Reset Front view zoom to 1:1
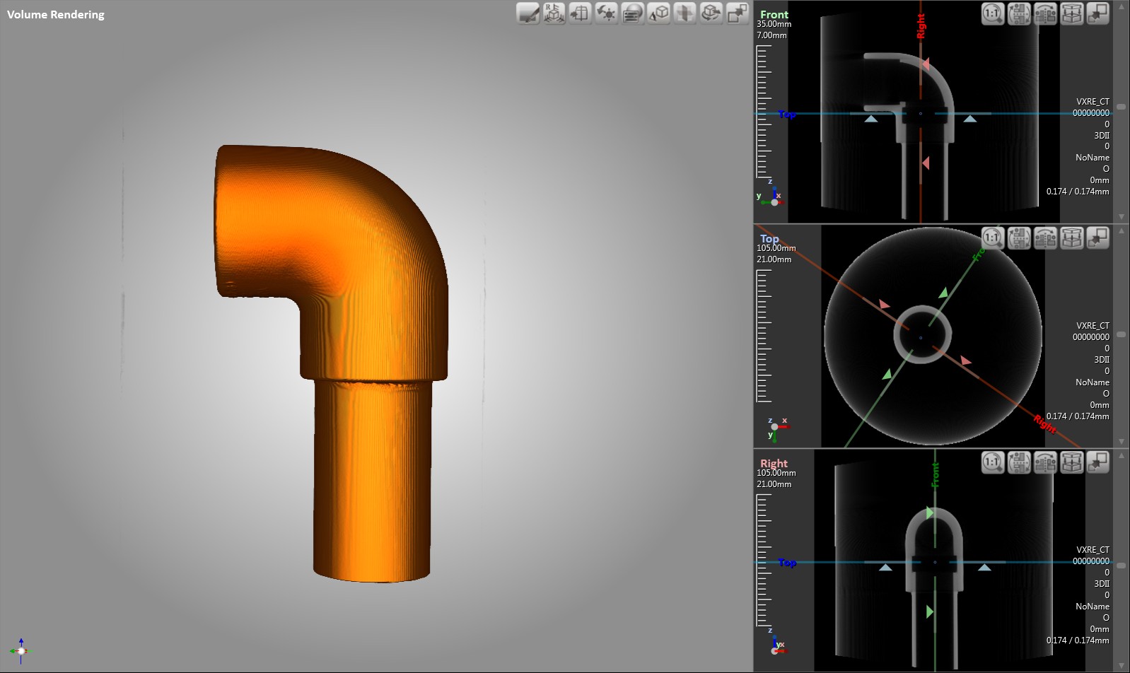 tap(993, 13)
